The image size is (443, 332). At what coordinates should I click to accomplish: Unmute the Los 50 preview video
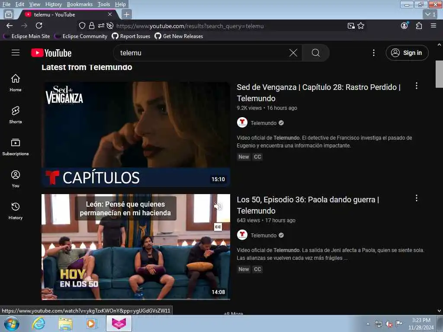point(218,206)
